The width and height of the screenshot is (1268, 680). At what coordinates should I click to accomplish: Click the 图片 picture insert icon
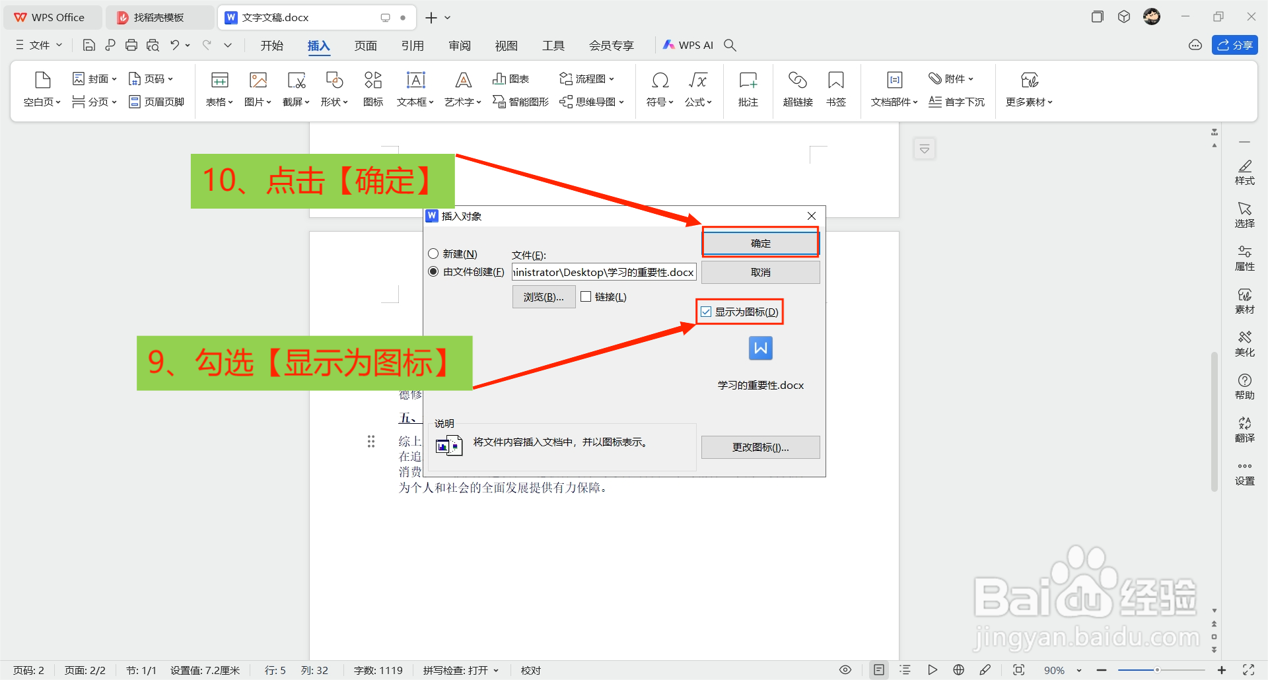tap(258, 89)
